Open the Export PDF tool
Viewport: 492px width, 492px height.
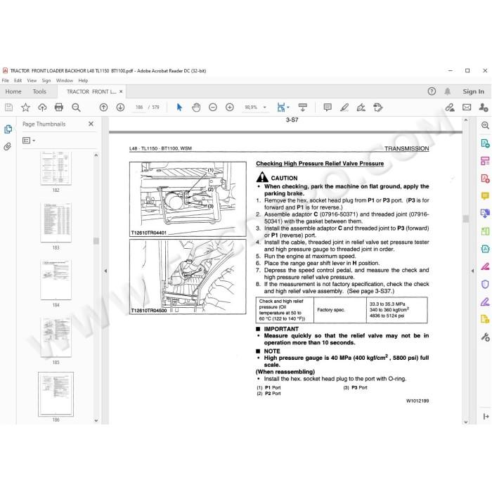[485, 143]
